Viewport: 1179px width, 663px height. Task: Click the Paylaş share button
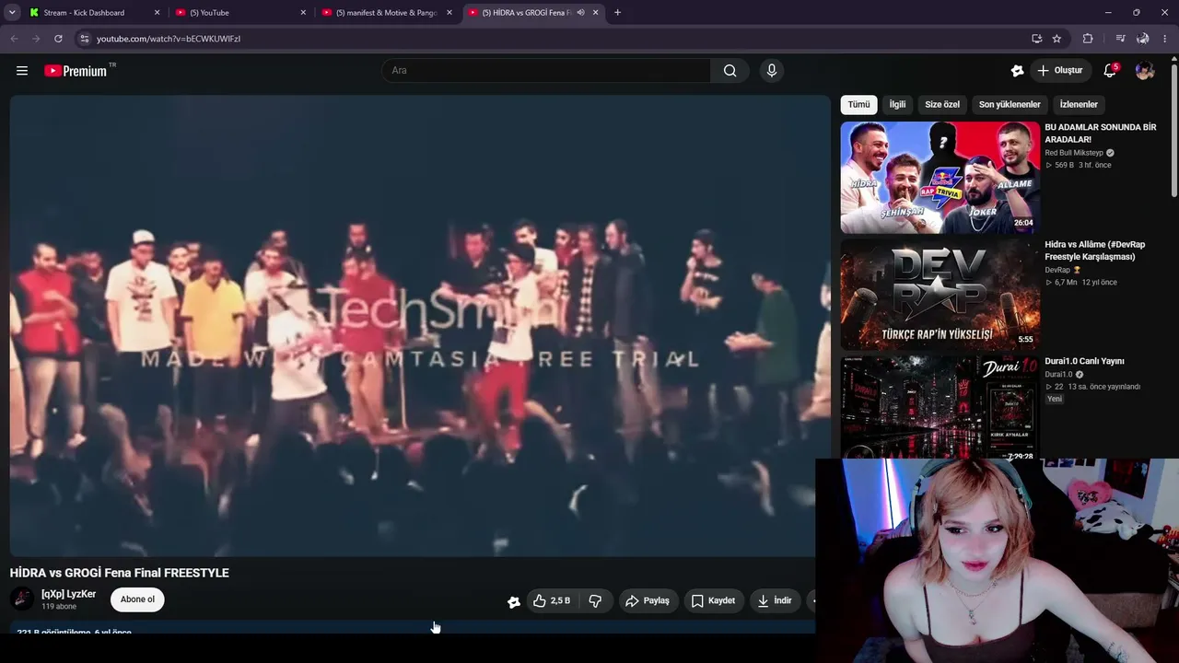coord(647,600)
